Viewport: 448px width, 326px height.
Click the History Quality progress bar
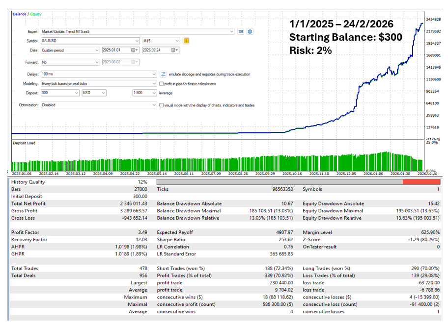299,182
